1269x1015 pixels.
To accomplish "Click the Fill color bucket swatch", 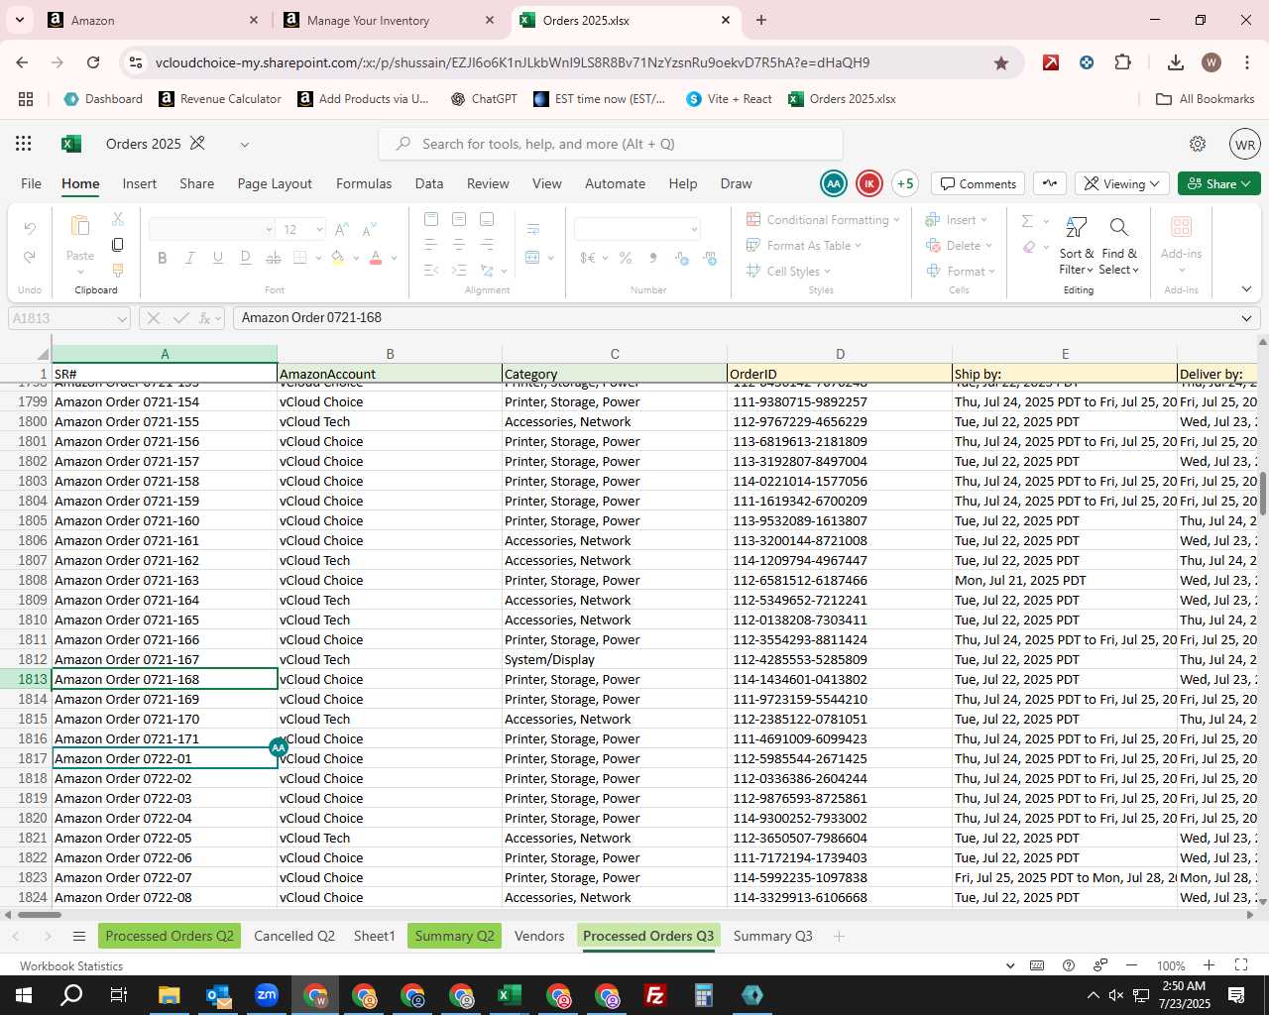I will tap(337, 258).
